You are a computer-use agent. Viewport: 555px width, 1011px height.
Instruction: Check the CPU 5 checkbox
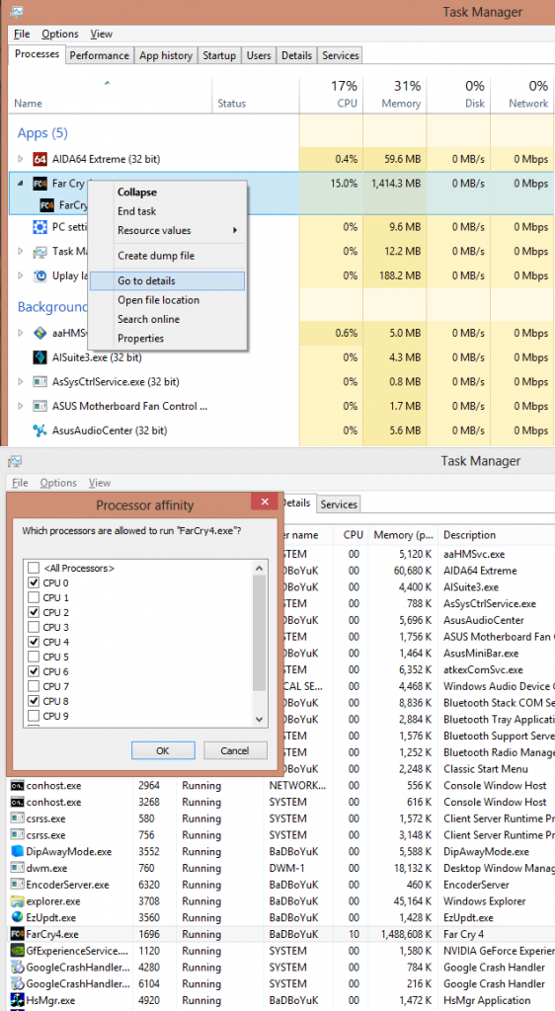pyautogui.click(x=34, y=657)
